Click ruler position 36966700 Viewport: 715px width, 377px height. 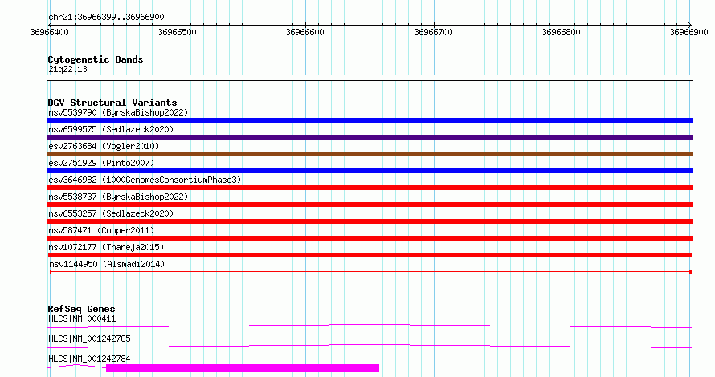433,32
